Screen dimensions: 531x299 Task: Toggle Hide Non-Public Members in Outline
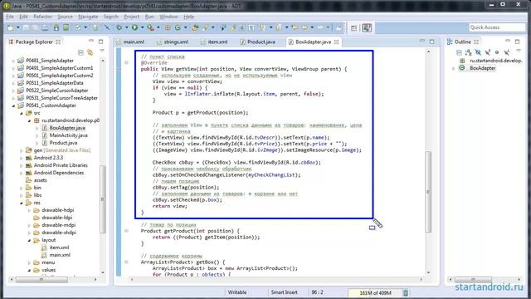497,52
